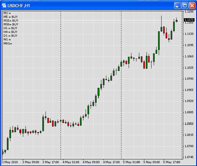Select the M30= BUY indicator line
This screenshot has height=166, width=197.
click(x=11, y=24)
